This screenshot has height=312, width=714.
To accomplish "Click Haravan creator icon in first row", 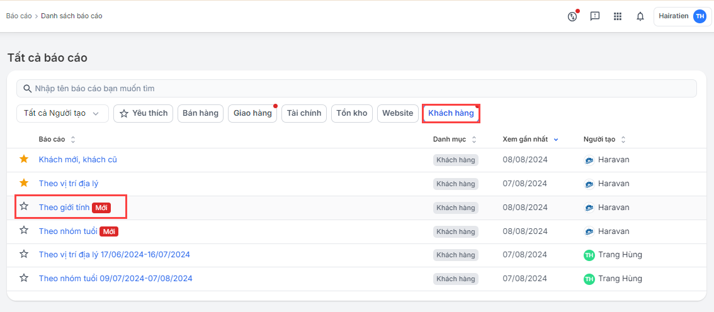I will (x=589, y=160).
